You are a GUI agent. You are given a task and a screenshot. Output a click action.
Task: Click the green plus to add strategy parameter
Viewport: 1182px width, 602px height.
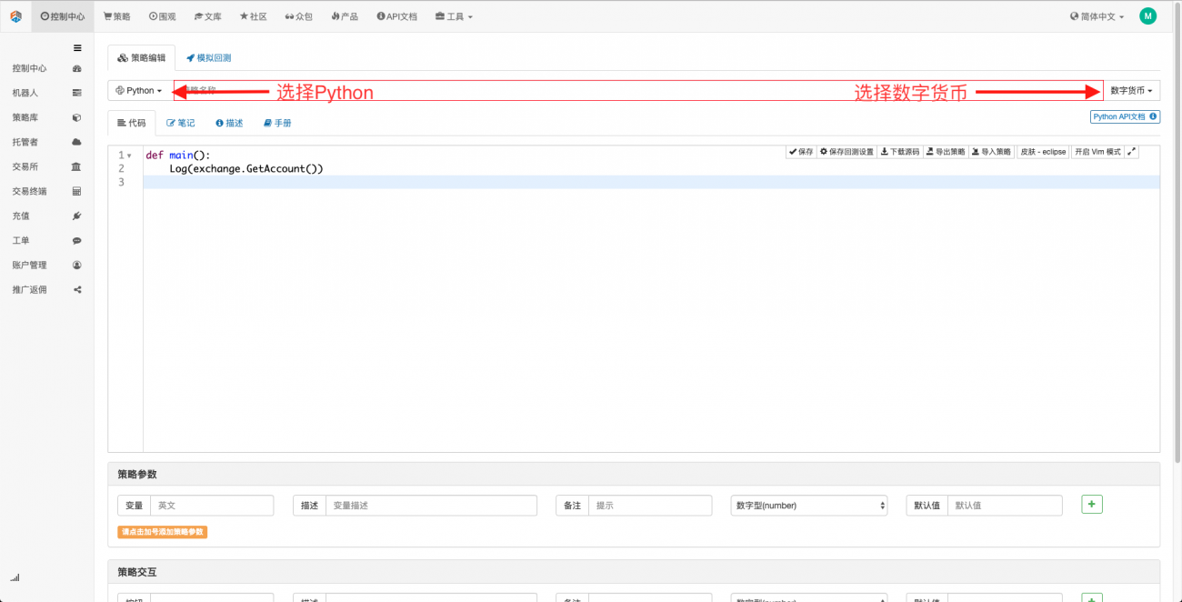[1091, 504]
